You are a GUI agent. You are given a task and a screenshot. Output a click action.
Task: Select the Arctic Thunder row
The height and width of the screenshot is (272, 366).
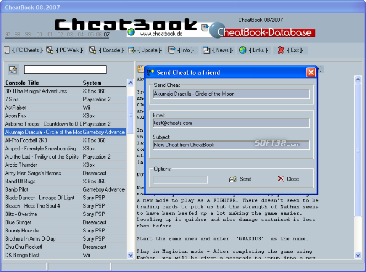[65, 165]
